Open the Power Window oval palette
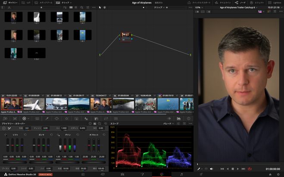This screenshot has width=284, height=177. coord(57,118)
